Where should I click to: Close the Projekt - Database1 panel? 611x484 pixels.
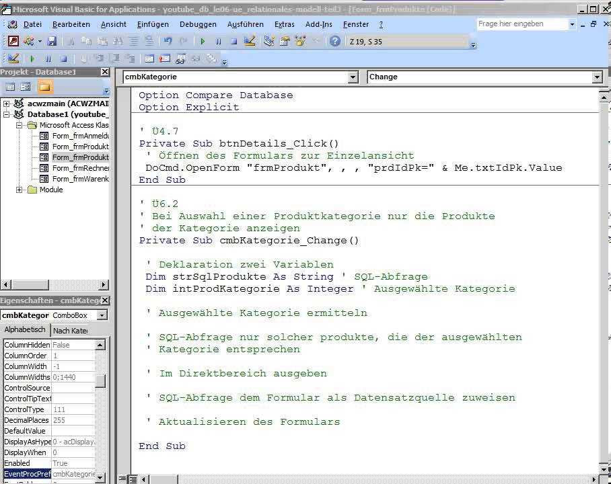pos(105,72)
